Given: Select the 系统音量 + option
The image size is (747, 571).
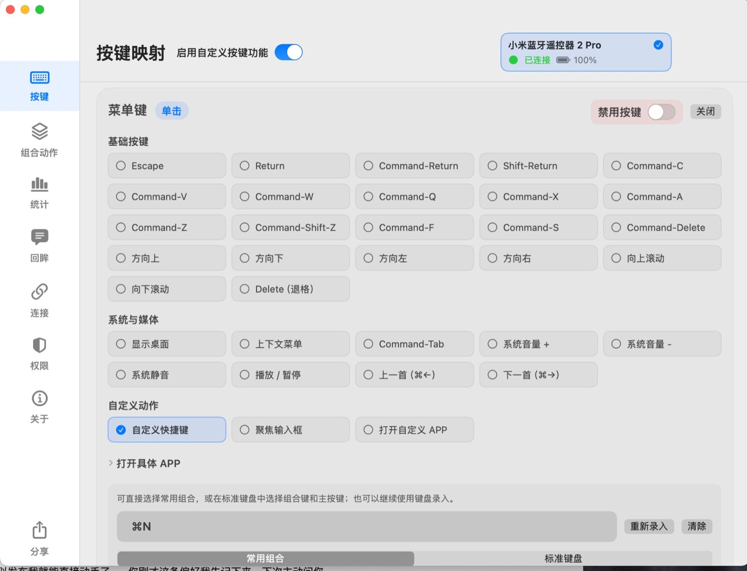Looking at the screenshot, I should point(538,344).
